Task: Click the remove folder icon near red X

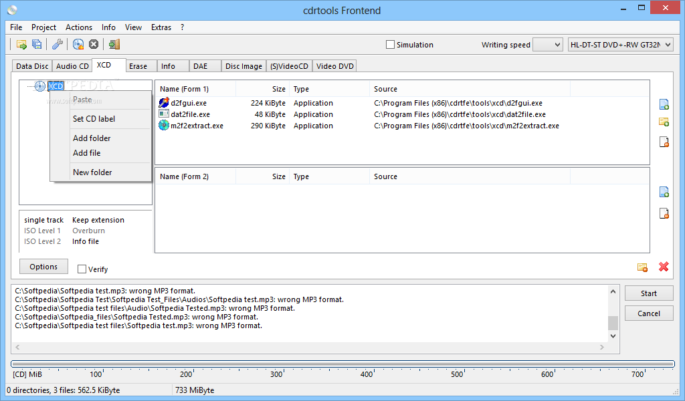Action: tap(642, 267)
